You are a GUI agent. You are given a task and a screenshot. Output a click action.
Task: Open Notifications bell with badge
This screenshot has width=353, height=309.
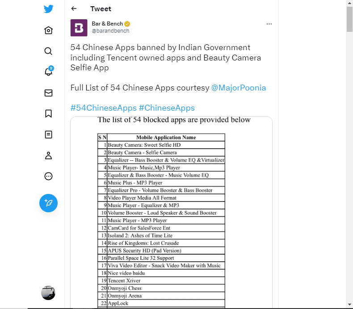49,71
